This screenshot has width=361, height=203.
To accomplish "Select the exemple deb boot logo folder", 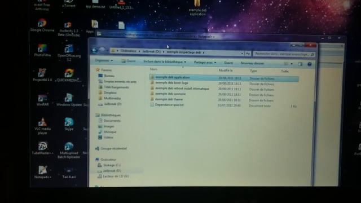I will point(171,83).
